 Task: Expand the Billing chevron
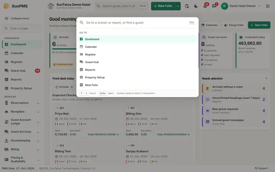pos(38,150)
